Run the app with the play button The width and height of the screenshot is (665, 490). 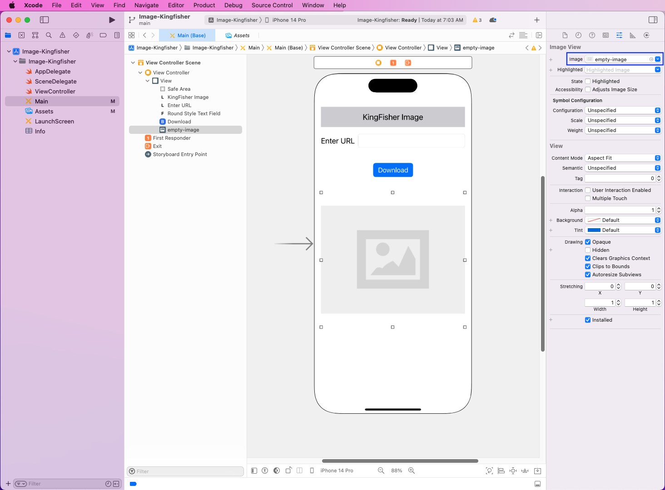coord(112,20)
